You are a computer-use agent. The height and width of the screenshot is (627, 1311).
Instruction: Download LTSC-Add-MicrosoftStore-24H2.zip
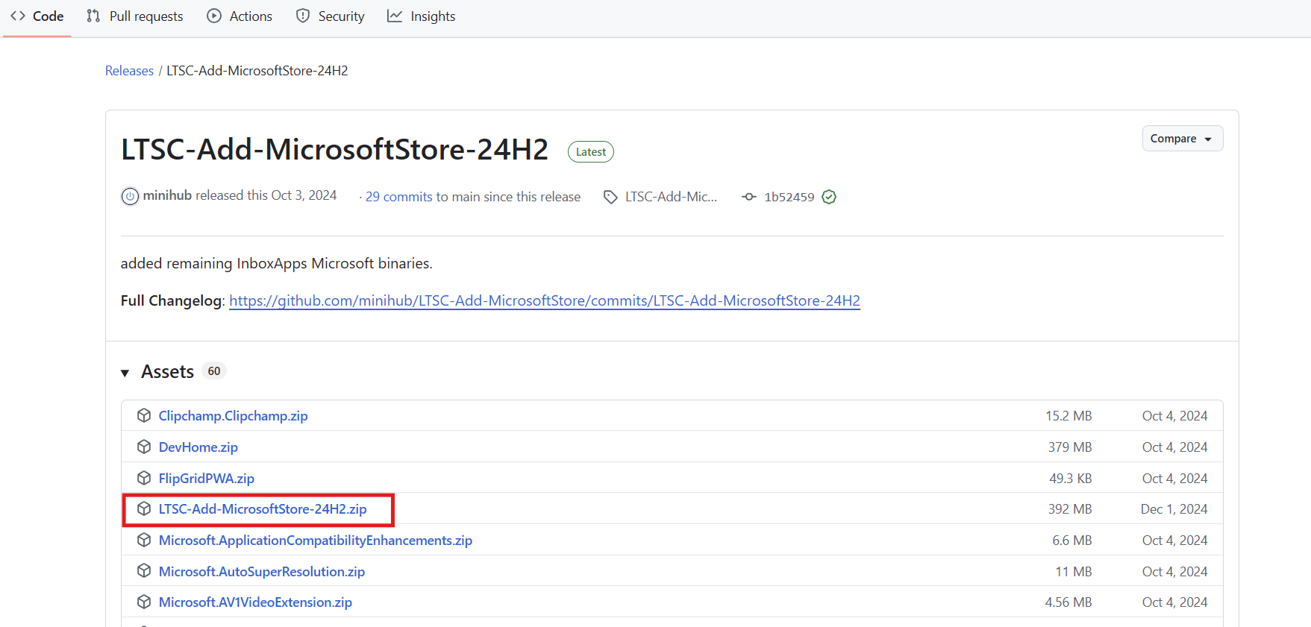(x=263, y=509)
